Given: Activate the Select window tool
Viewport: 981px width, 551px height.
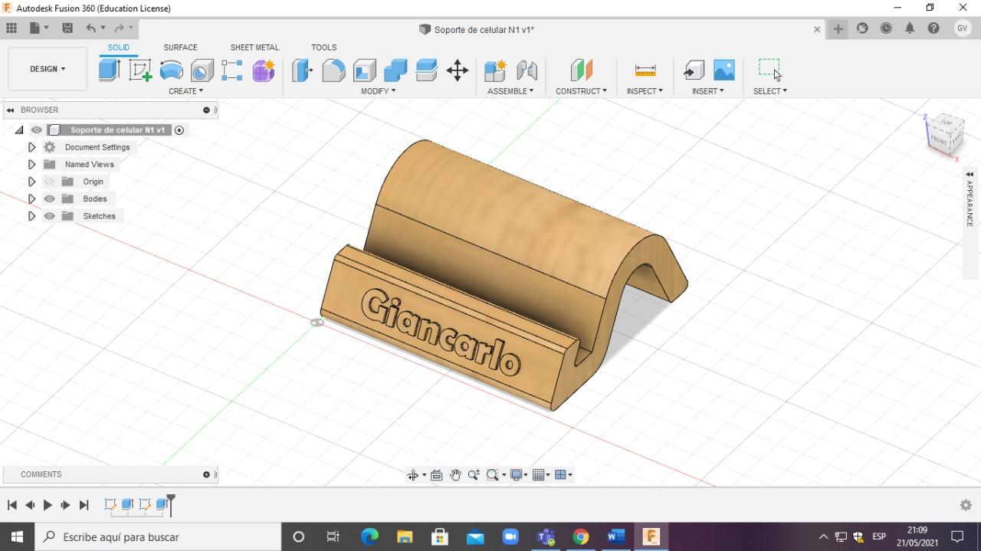Looking at the screenshot, I should [769, 69].
